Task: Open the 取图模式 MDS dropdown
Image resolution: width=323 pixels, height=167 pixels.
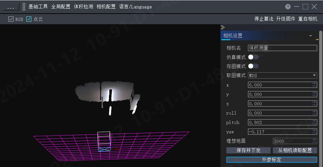Action: coord(282,75)
